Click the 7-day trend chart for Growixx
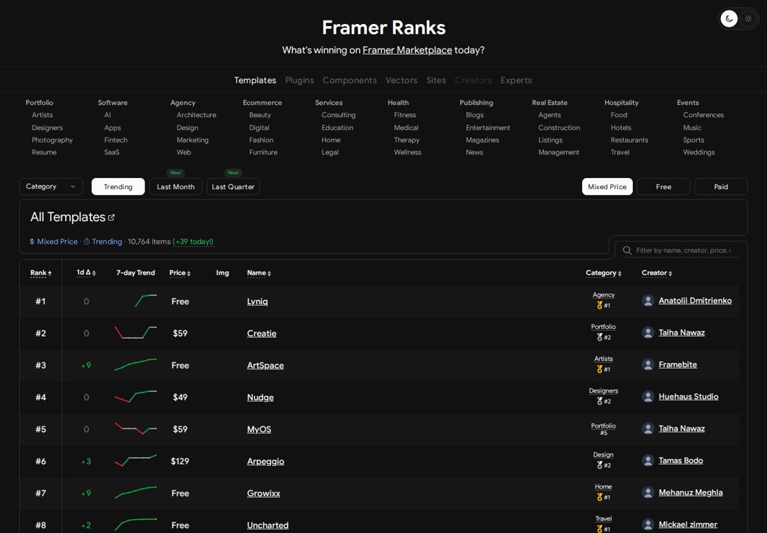The width and height of the screenshot is (767, 533). [x=136, y=493]
